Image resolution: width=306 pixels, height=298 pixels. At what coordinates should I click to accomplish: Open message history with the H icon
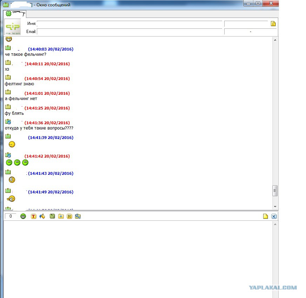69,216
